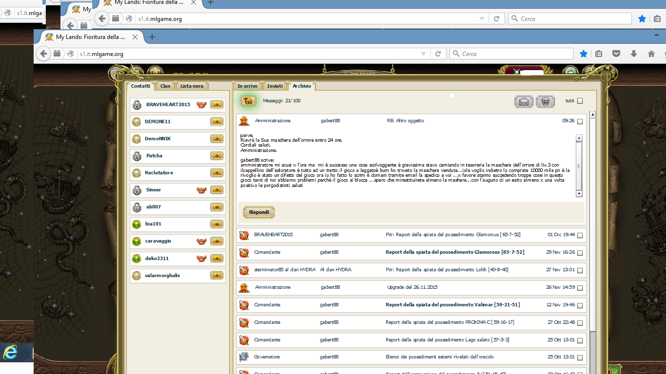Click handshake icon beside Sinner contact
The height and width of the screenshot is (374, 666).
pyautogui.click(x=201, y=190)
